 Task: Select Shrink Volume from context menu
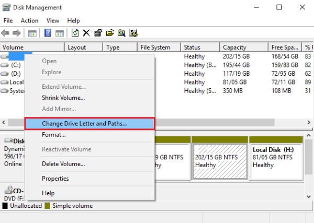[x=63, y=98]
